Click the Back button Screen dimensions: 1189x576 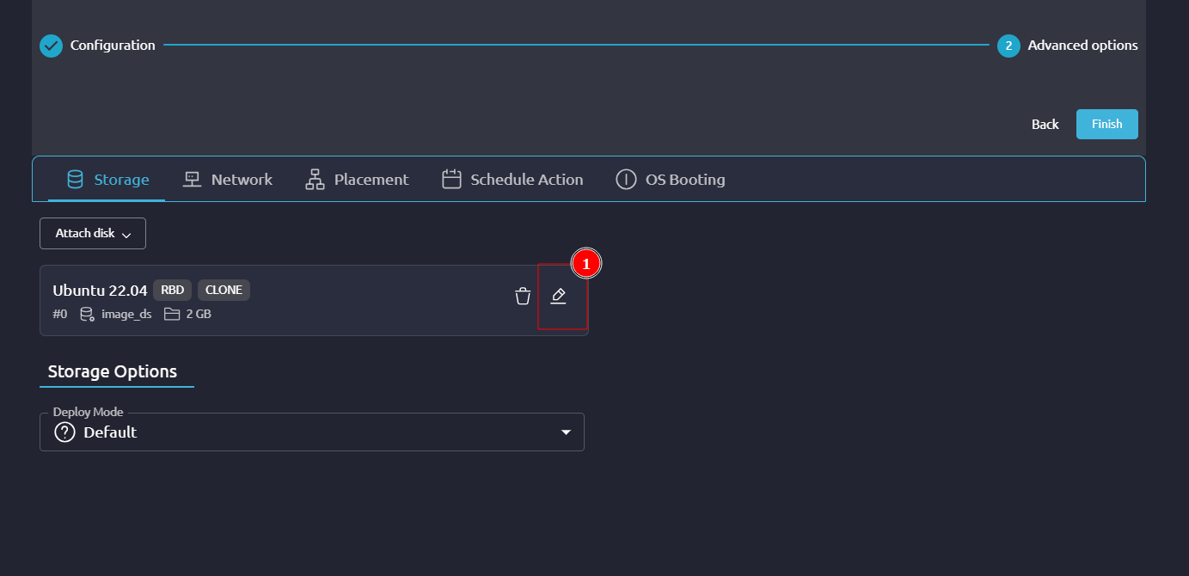point(1045,124)
